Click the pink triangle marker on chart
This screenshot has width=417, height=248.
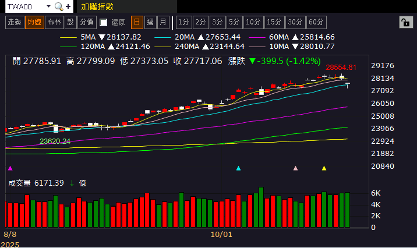(295, 168)
